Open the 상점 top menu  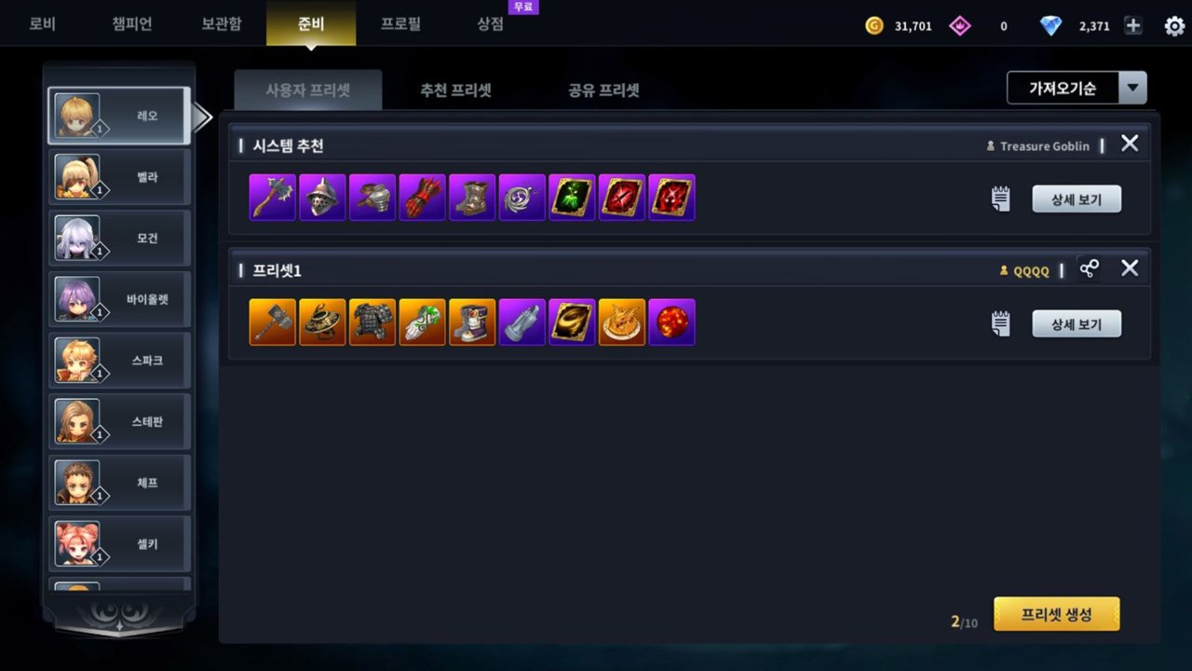[x=490, y=23]
